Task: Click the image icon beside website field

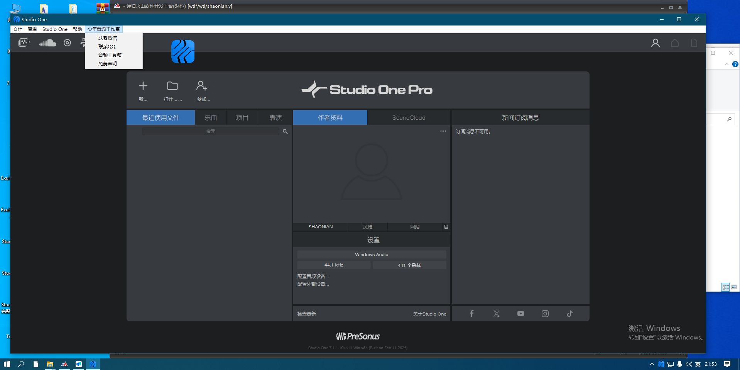Action: [446, 227]
